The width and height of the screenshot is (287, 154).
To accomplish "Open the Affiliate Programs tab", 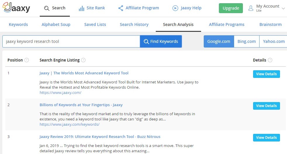I will [227, 24].
